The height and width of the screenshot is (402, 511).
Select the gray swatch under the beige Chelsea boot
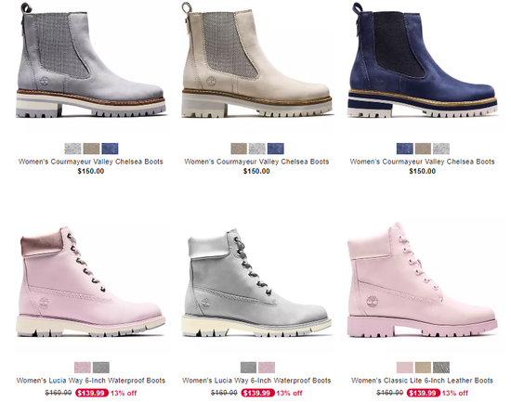click(x=257, y=149)
